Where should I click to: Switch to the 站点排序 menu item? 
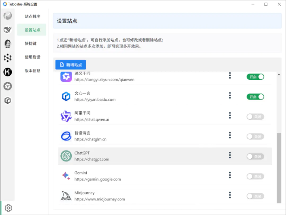tap(32, 17)
